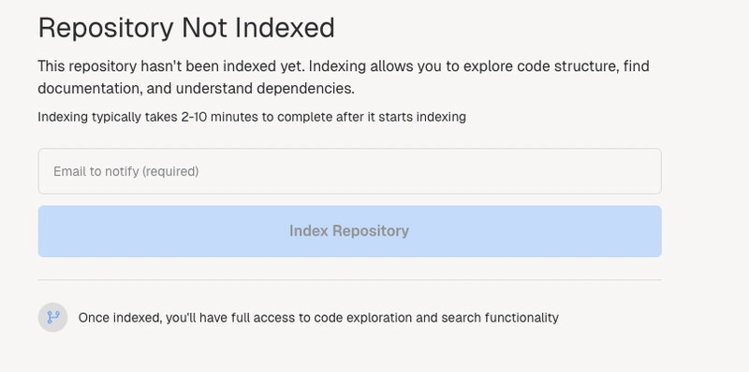The image size is (749, 372).
Task: Focus the Email to notify field
Action: [x=349, y=171]
